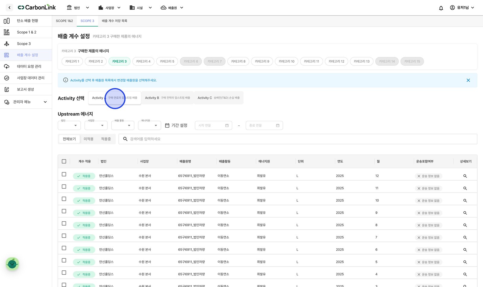Click the notification bell icon
The height and width of the screenshot is (287, 483).
coord(441,8)
